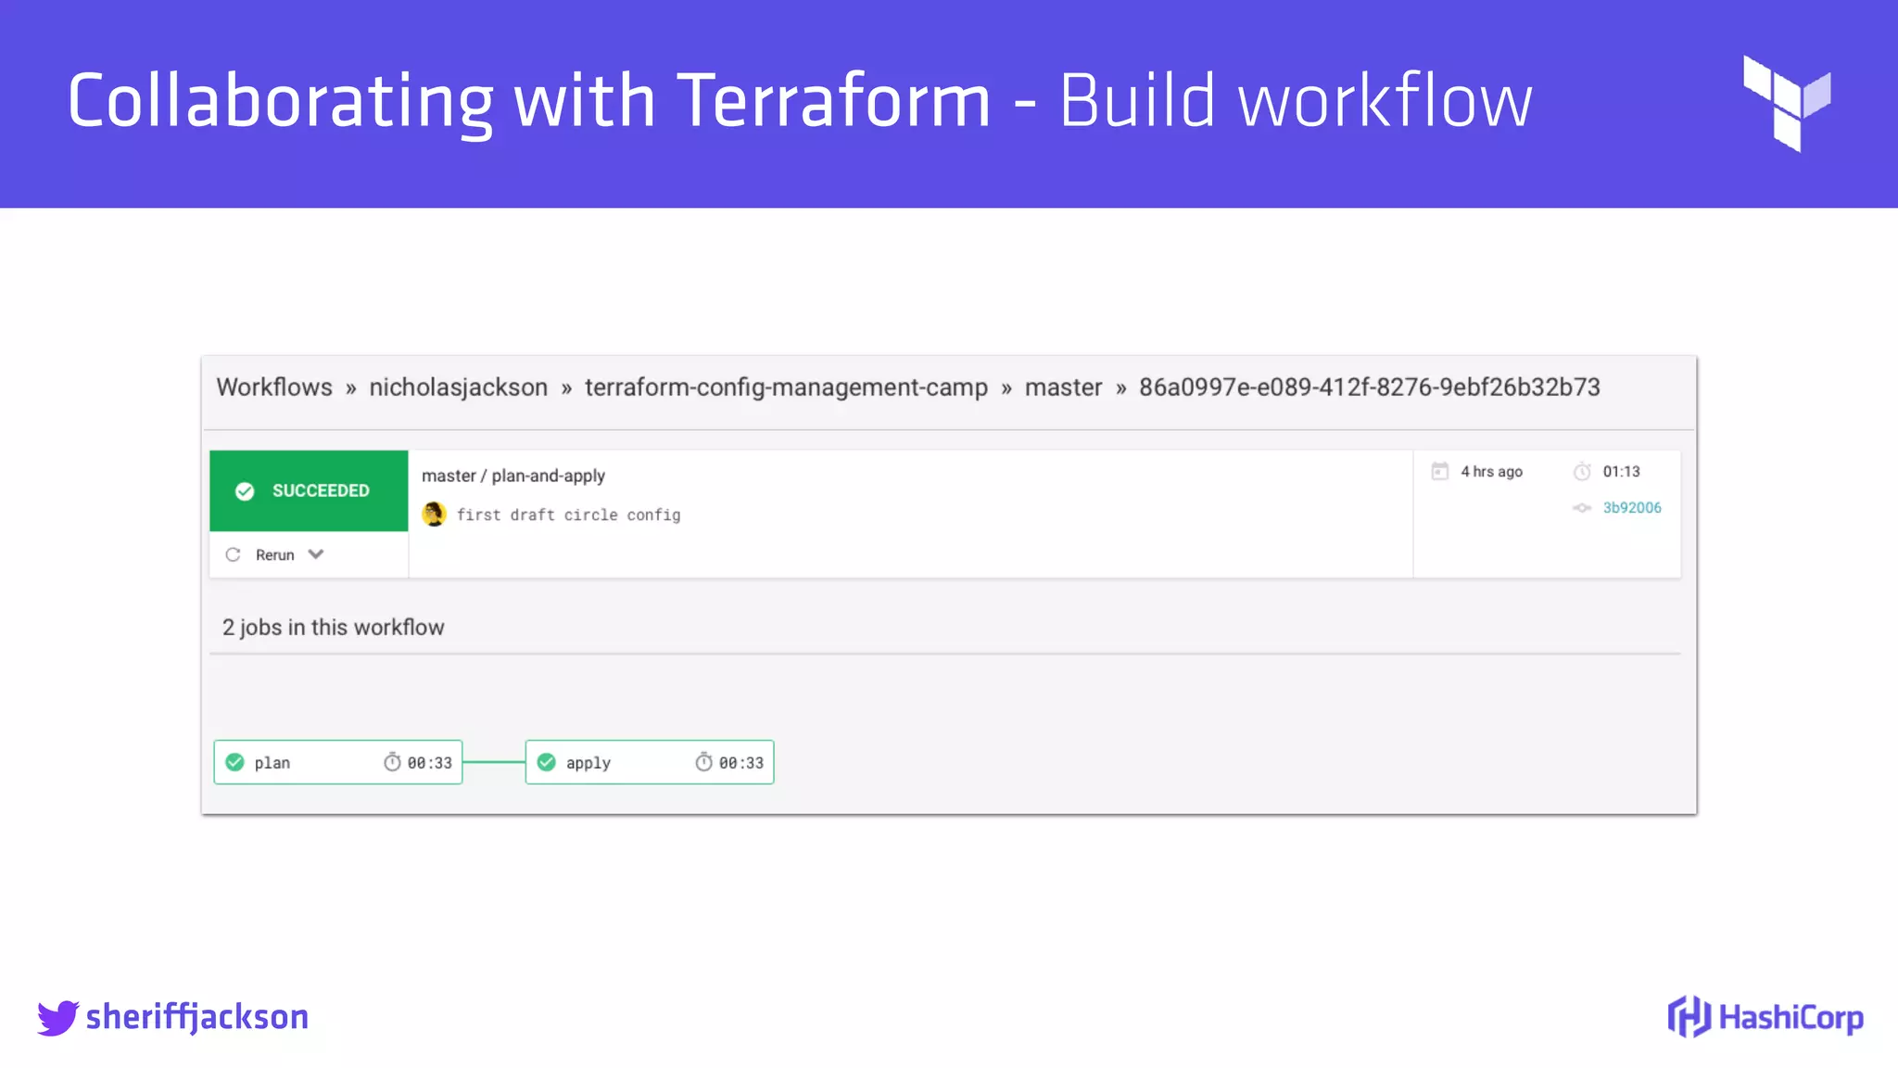Screen dimensions: 1898x1068
Task: Click the sheriffjackson Twitter handle
Action: click(x=196, y=1017)
